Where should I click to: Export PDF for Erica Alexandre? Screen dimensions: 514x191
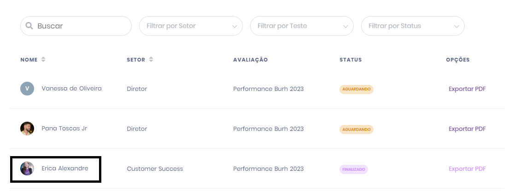coord(467,169)
